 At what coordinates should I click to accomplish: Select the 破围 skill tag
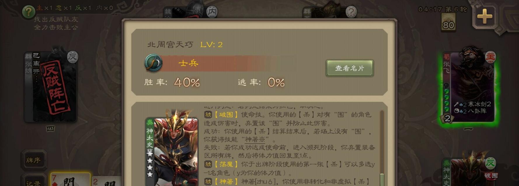pos(226,115)
